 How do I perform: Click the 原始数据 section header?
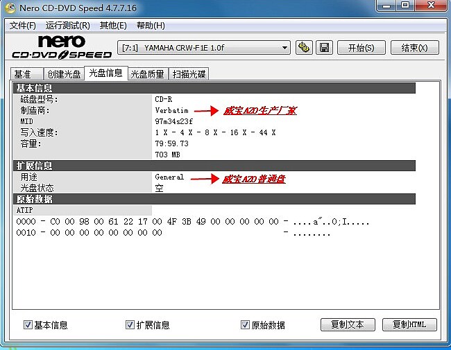[x=214, y=199]
